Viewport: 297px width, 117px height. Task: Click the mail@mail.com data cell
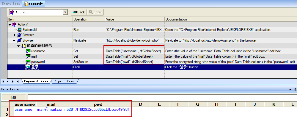pyautogui.click(x=51, y=109)
